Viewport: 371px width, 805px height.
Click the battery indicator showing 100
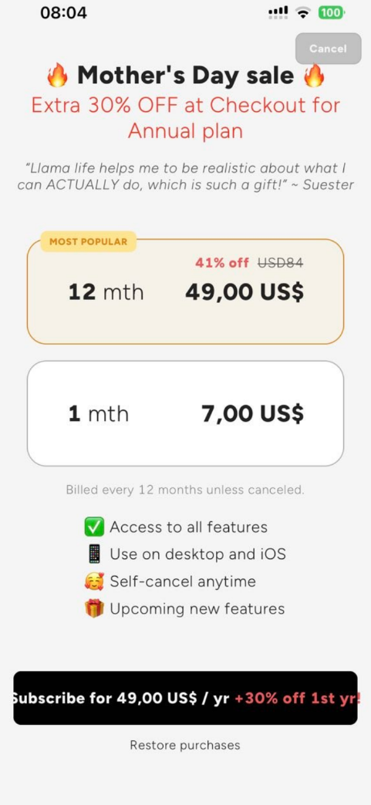pos(332,13)
